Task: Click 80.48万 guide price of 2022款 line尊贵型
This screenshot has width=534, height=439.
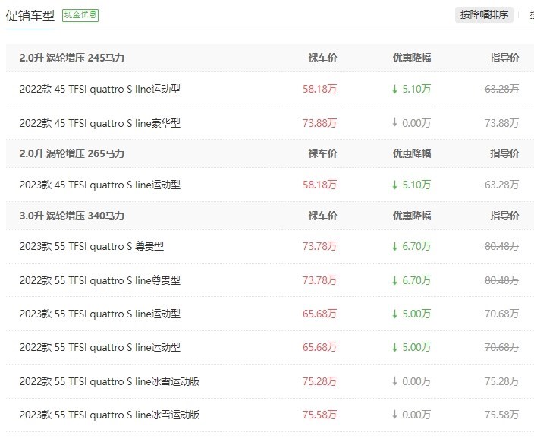Action: click(x=502, y=280)
